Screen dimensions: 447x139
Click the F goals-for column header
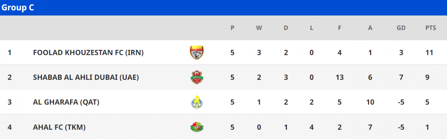tap(339, 28)
